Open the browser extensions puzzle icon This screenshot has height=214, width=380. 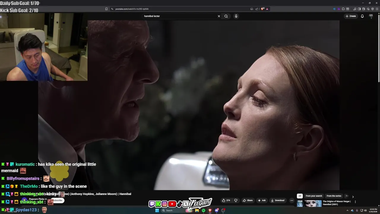point(343,9)
